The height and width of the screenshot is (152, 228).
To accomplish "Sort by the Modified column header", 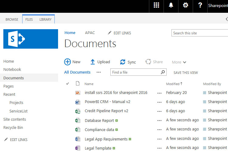I will click(x=173, y=84).
